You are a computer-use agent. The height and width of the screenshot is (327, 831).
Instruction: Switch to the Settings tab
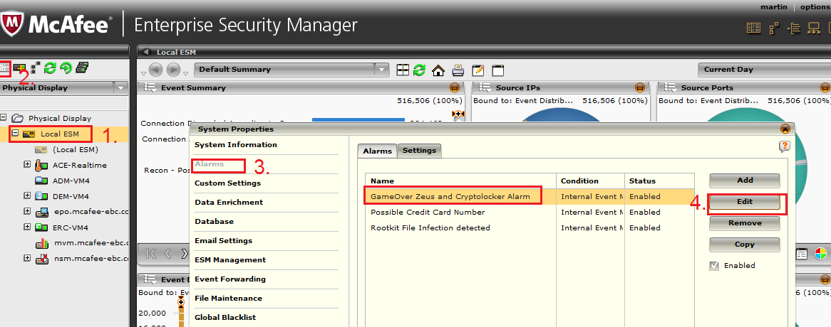419,151
